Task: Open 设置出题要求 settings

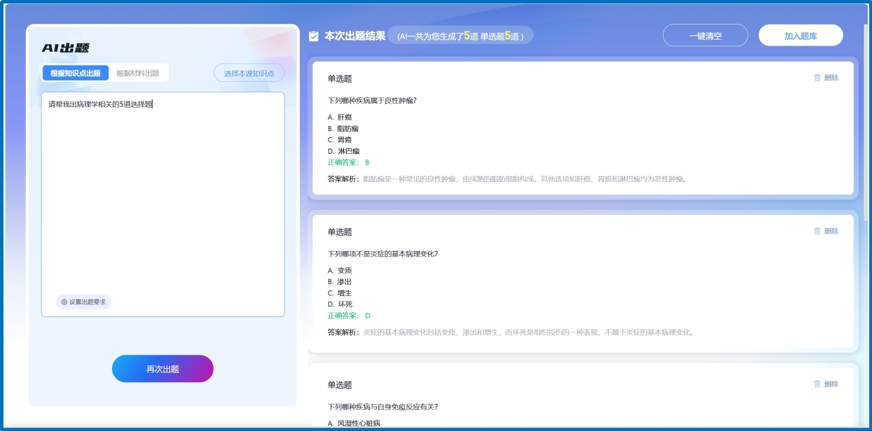Action: pos(83,301)
